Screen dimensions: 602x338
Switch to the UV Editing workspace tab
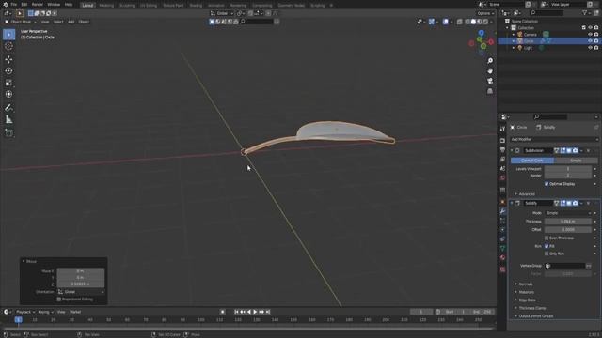(149, 6)
